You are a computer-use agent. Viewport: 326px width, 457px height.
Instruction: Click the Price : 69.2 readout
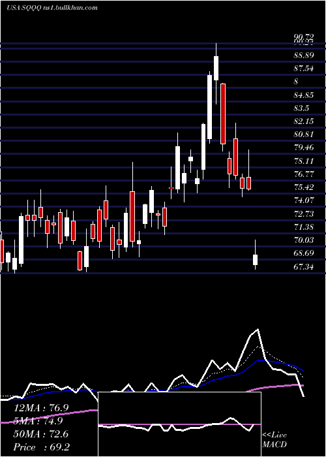click(x=41, y=447)
